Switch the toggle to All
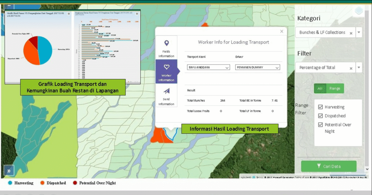The image size is (372, 195). 320,88
